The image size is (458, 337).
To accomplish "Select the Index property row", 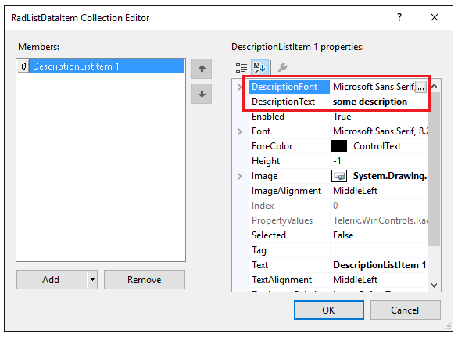I will [x=338, y=206].
